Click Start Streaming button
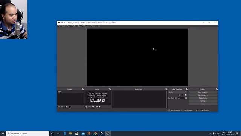The height and width of the screenshot is (136, 241). click(x=203, y=92)
